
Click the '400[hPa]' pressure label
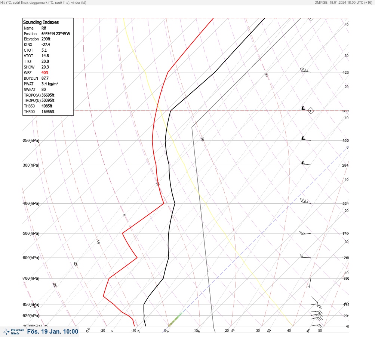click(31, 203)
